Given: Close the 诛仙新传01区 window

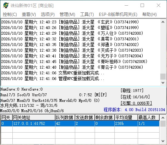Looking at the screenshot, I should coord(159,5).
